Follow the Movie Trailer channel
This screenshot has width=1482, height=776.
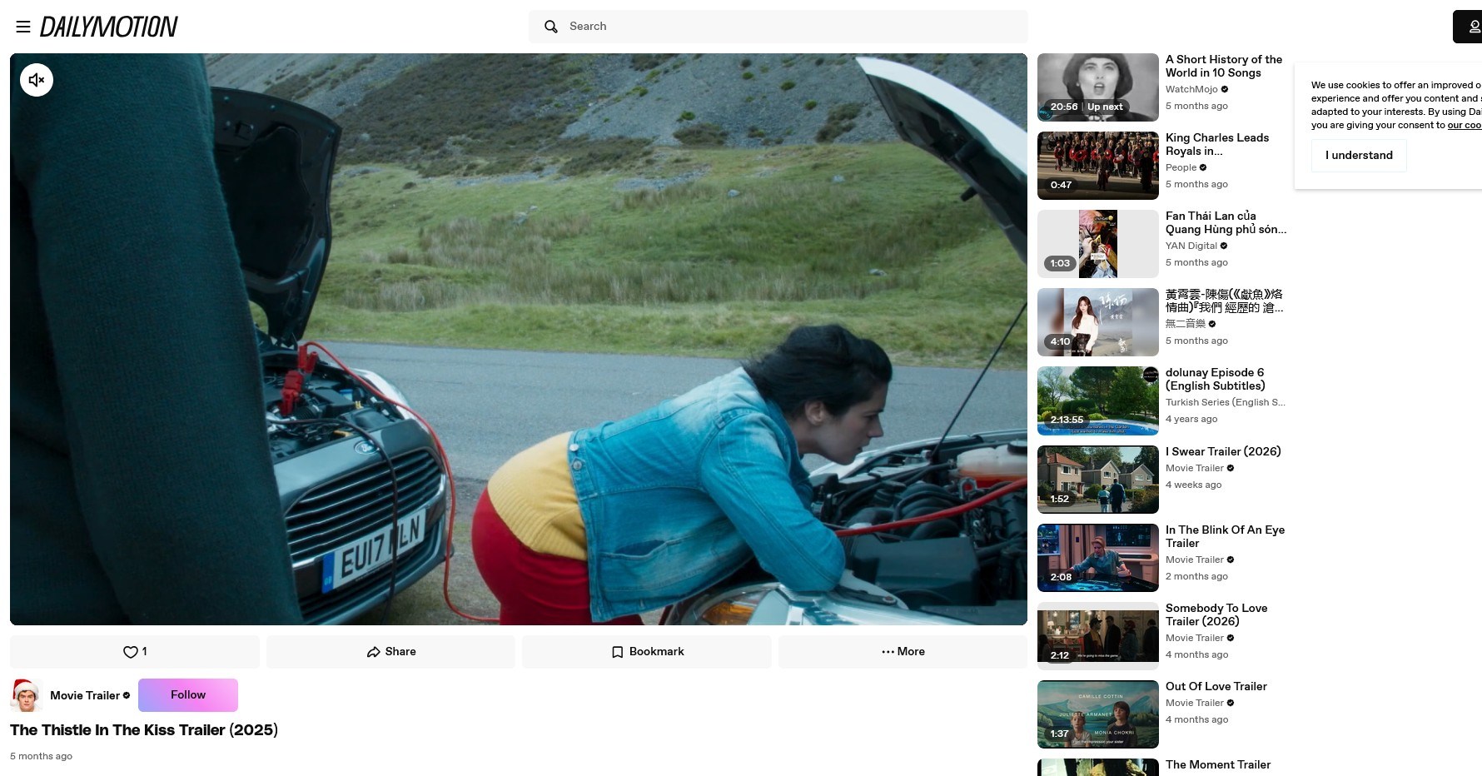point(187,694)
